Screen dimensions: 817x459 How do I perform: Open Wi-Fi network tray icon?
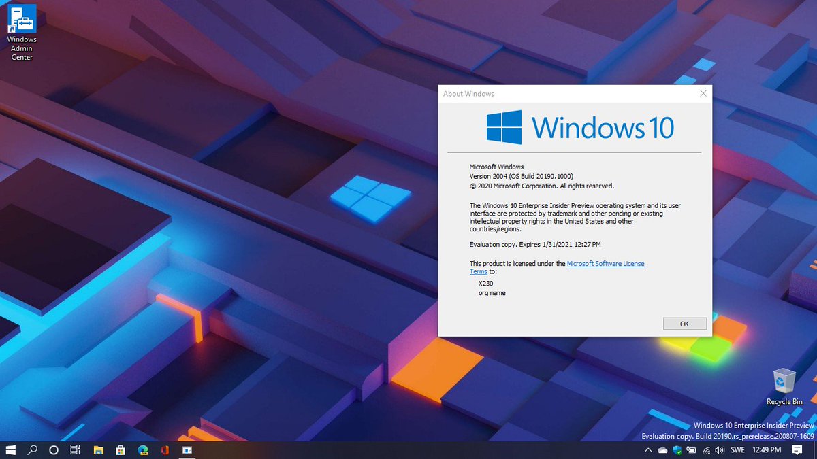(x=706, y=450)
